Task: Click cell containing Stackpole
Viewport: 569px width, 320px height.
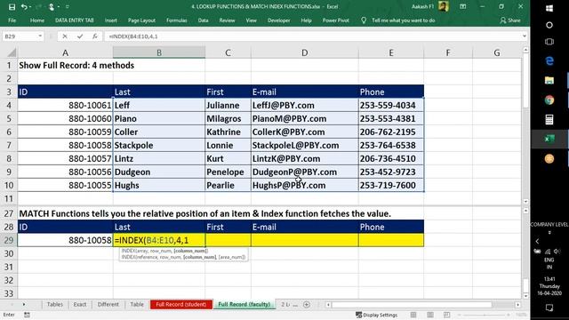Action: [159, 146]
